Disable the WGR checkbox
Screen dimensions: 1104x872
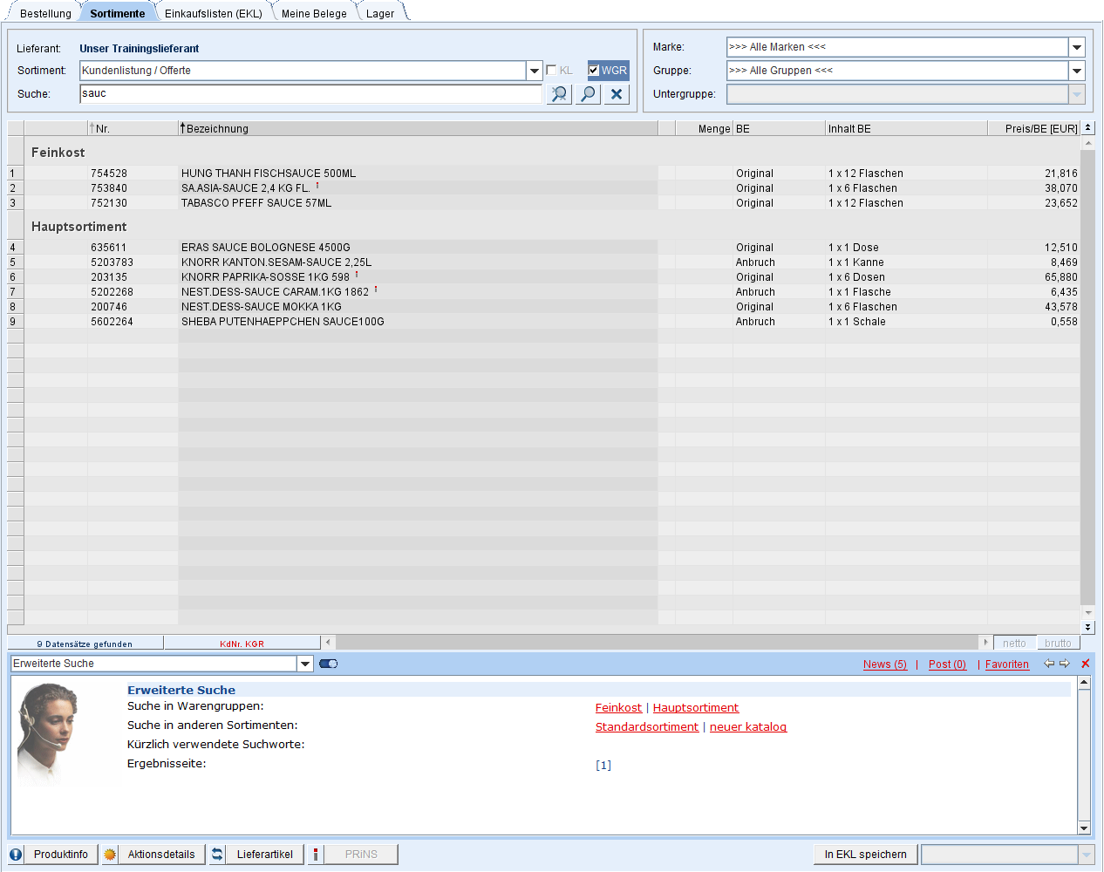(594, 71)
